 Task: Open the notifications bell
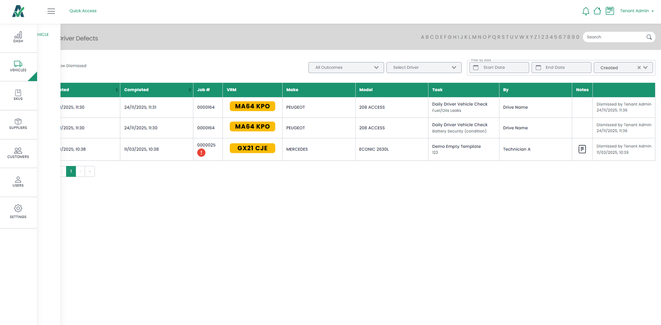(585, 11)
